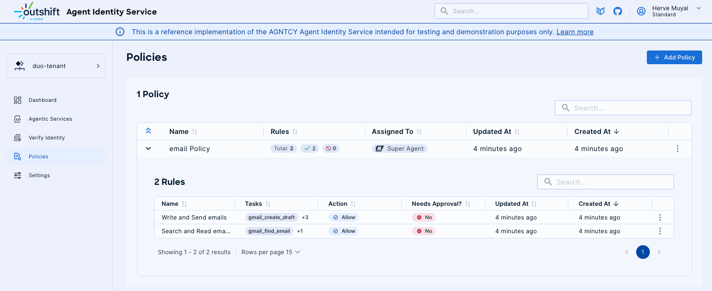712x291 pixels.
Task: Sort policies by Rules column
Action: point(295,132)
